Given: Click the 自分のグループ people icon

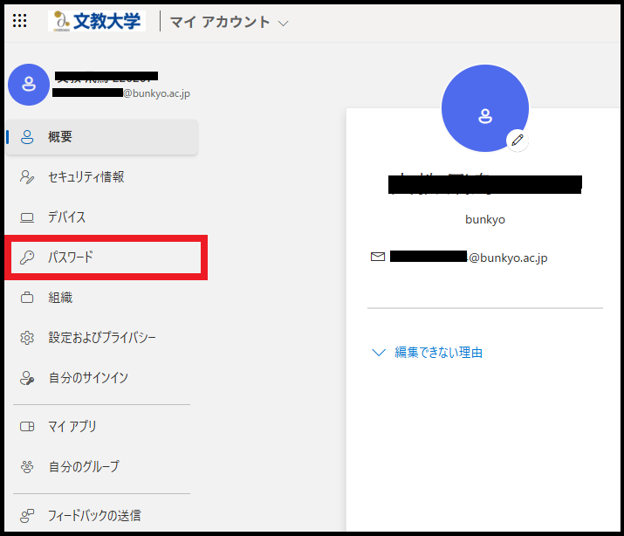Looking at the screenshot, I should tap(27, 467).
